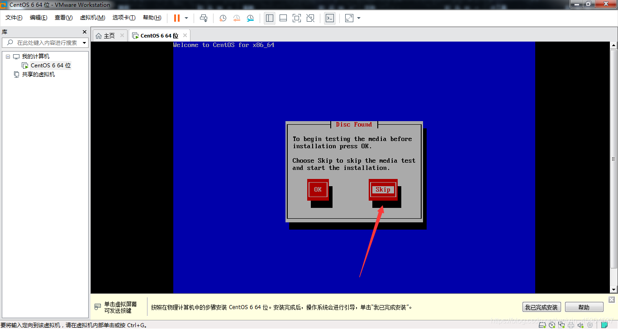The width and height of the screenshot is (618, 329).
Task: Click Skip to skip media test
Action: [383, 189]
